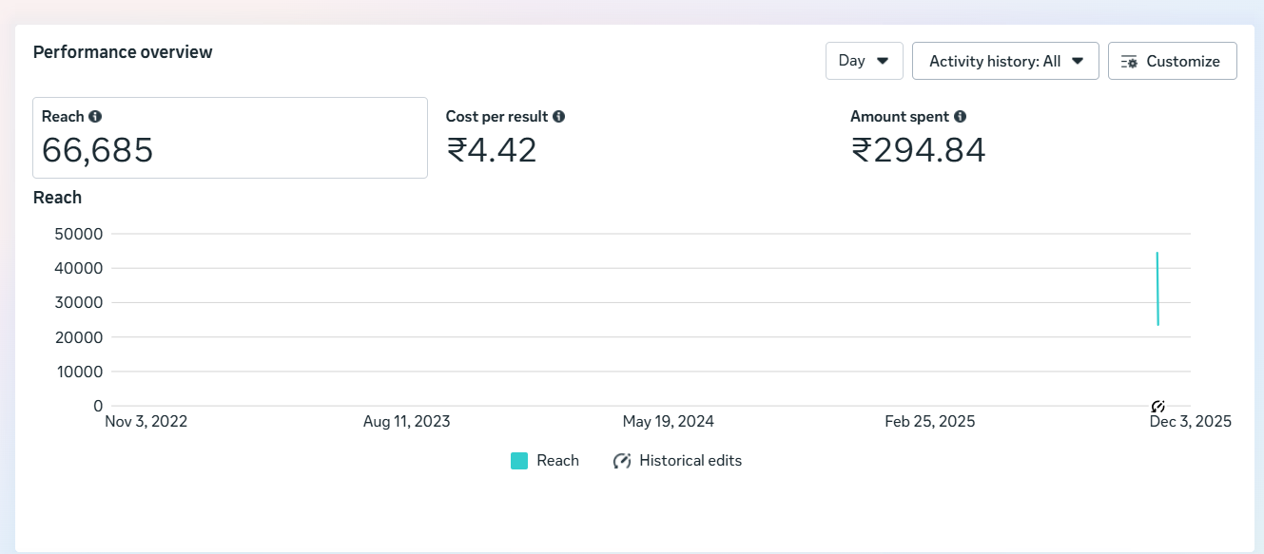Click the teal Reach color swatch in the legend

pos(519,461)
